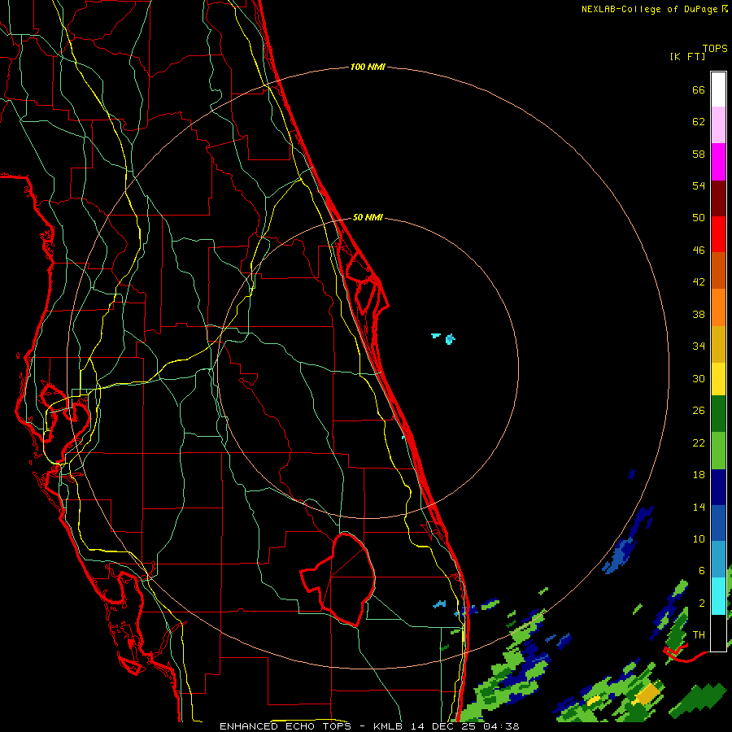Click the "50 NMI" range ring label
Screen dimensions: 732x732
(368, 217)
